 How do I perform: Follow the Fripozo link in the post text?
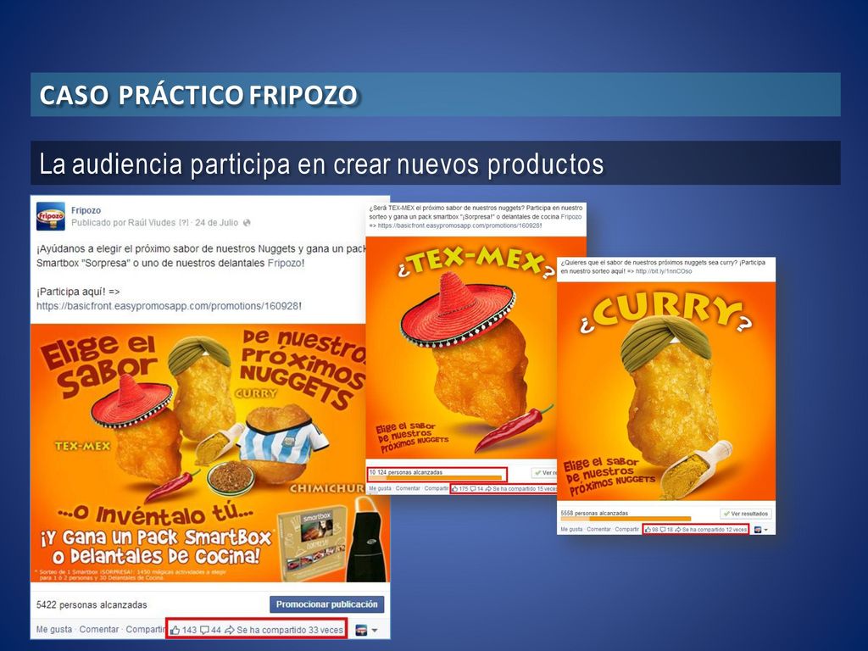[285, 263]
